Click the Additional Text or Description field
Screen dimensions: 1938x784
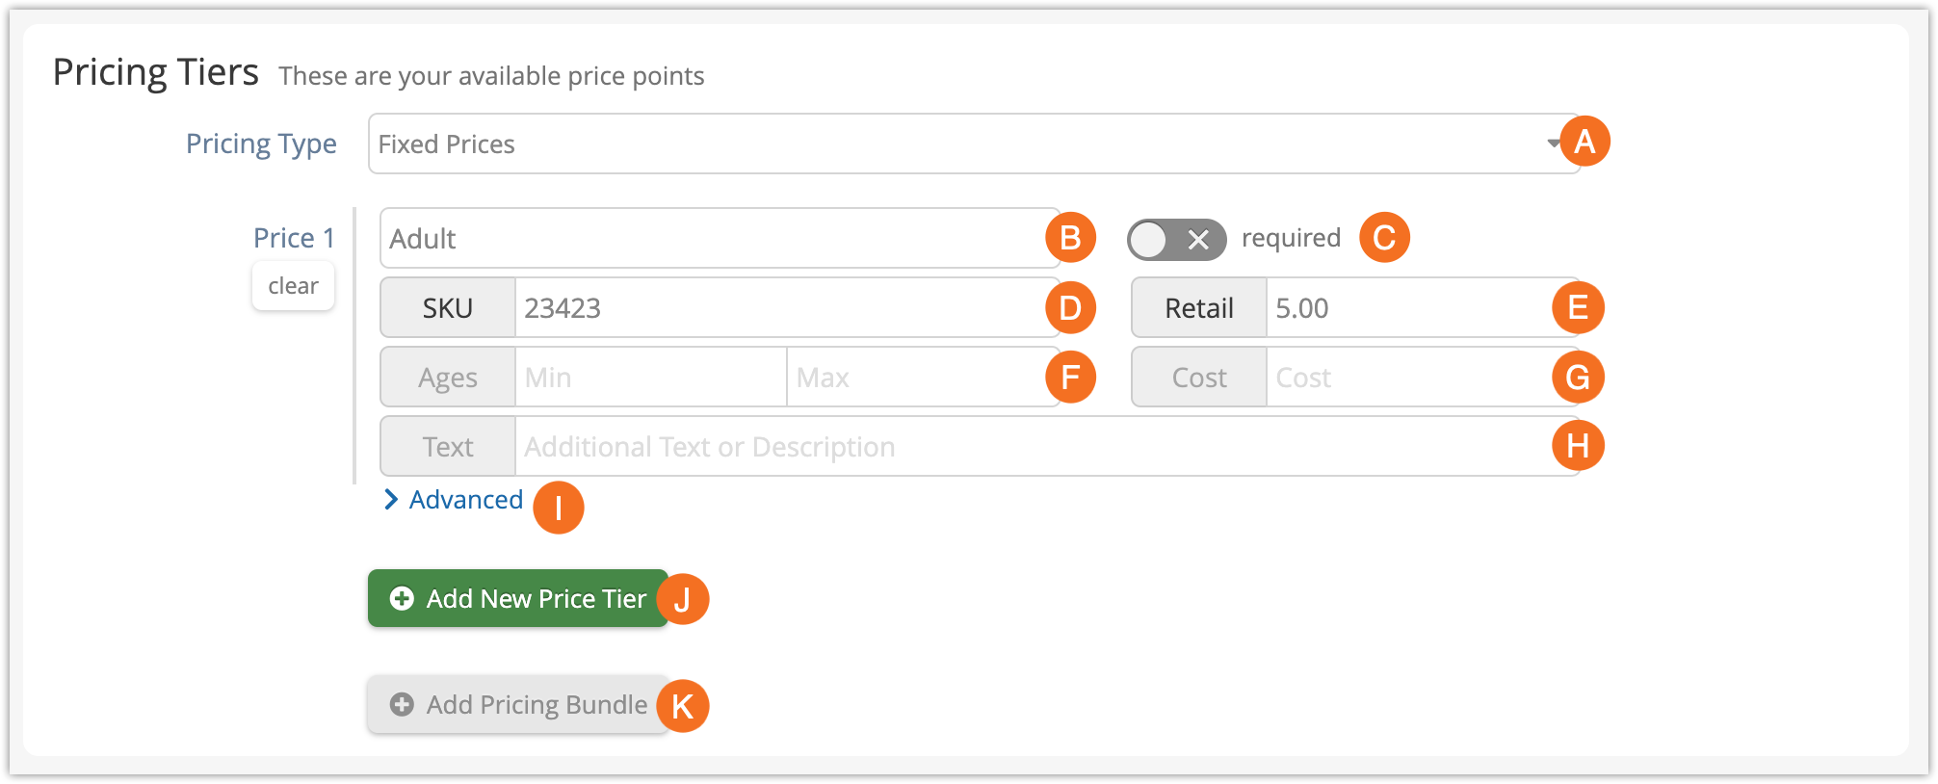tap(1047, 446)
